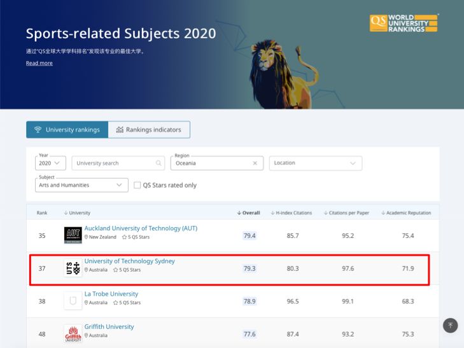Viewport: 464px width, 348px height.
Task: Enable QS Stars rated only checkbox
Action: pos(137,185)
